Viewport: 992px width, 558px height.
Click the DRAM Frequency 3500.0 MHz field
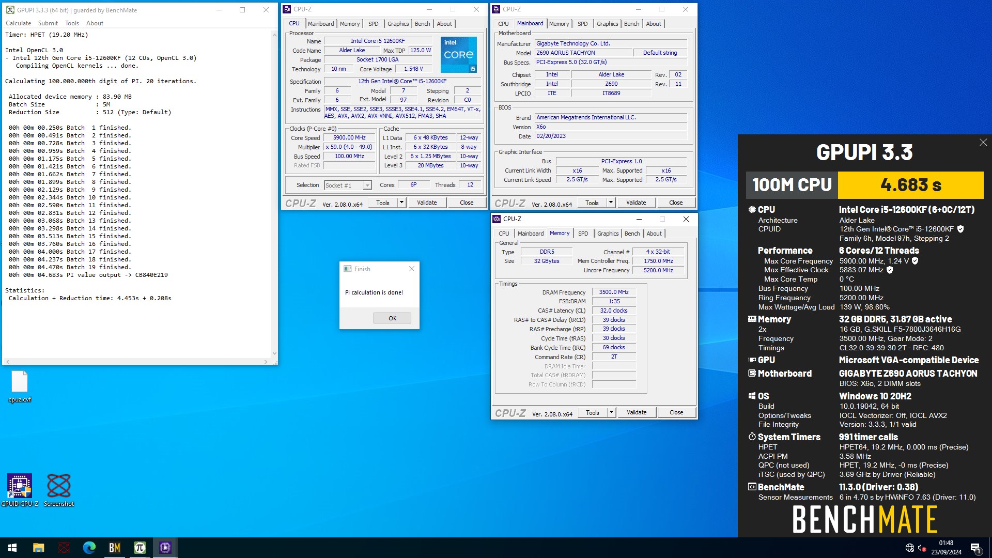point(614,292)
